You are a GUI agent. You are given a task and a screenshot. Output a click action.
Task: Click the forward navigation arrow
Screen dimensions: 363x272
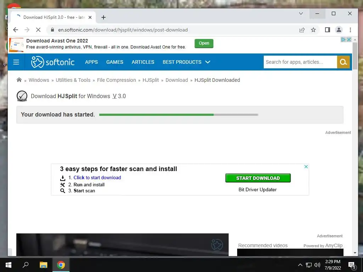(27, 30)
